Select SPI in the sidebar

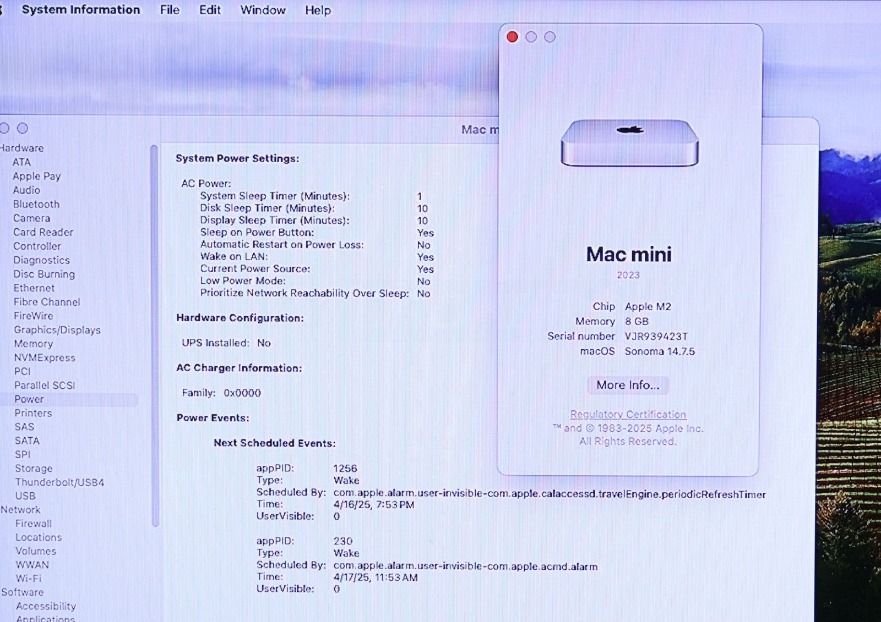pos(23,454)
